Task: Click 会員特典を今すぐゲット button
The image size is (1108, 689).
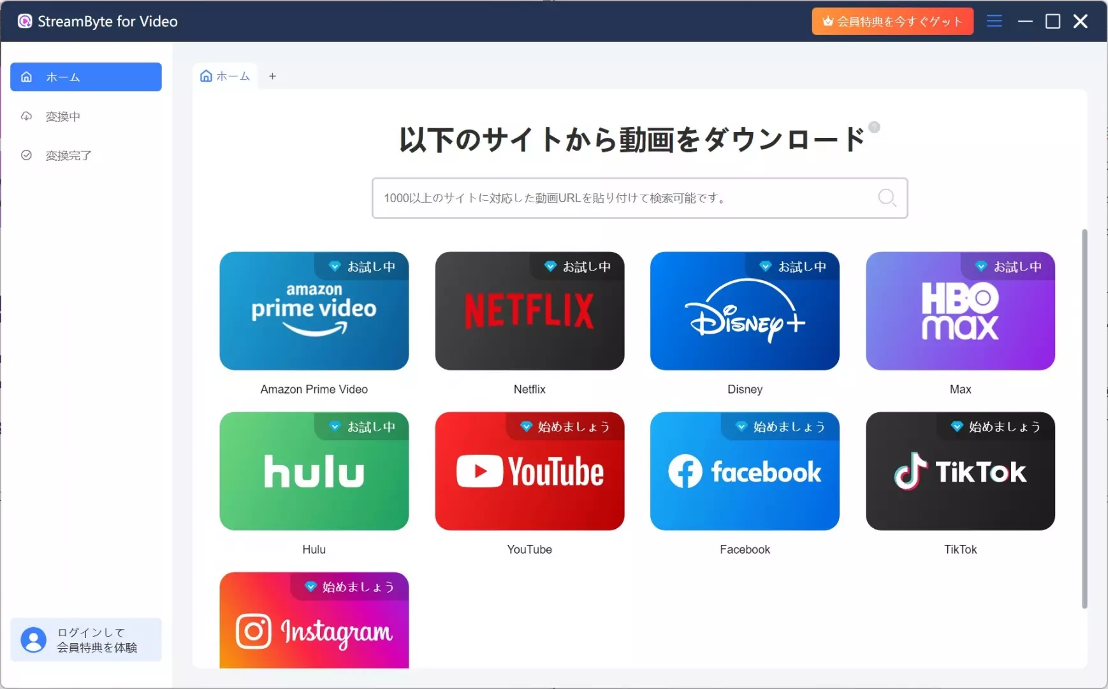Action: pyautogui.click(x=892, y=21)
